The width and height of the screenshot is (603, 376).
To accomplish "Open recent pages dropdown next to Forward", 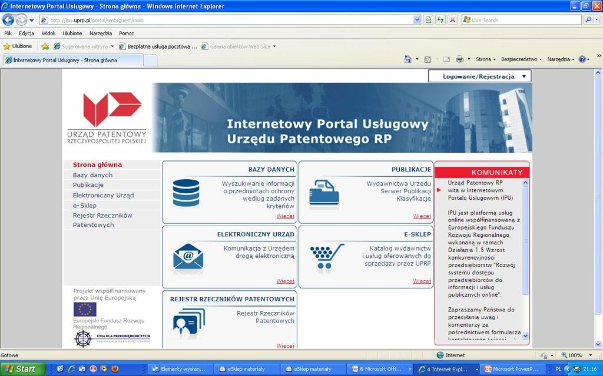I will (32, 20).
